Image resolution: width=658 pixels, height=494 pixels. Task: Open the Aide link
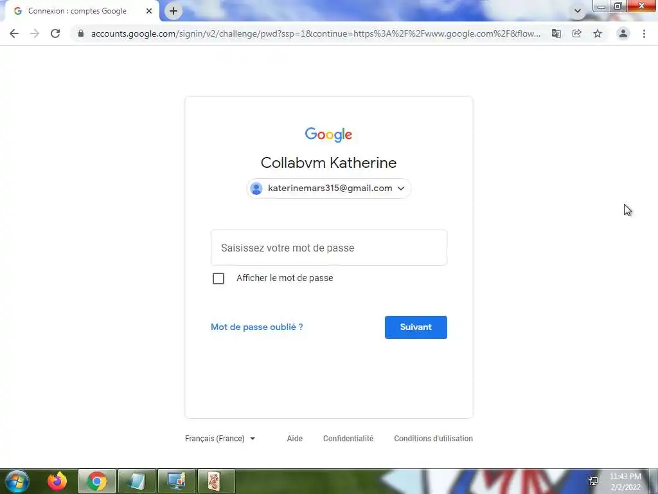[x=294, y=438]
